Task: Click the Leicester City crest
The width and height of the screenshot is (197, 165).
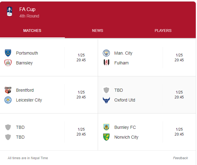Action: 8,100
